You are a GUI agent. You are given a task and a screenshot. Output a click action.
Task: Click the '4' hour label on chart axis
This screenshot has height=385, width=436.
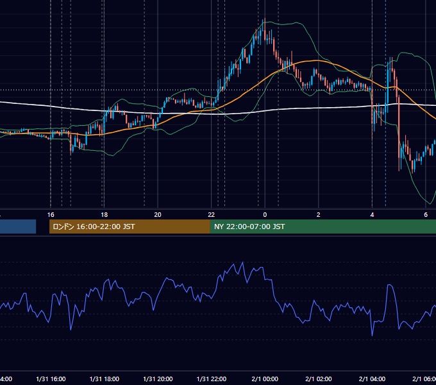pyautogui.click(x=372, y=215)
